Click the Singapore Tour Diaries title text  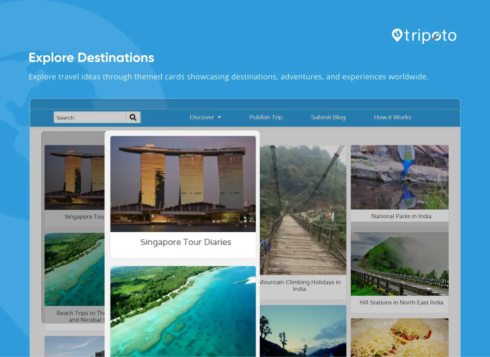click(x=186, y=242)
